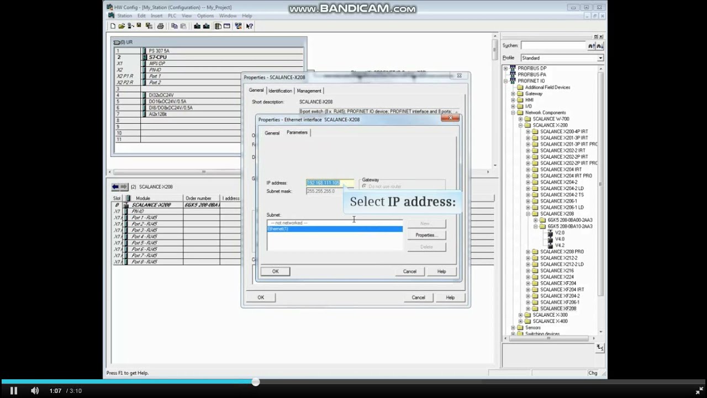Open the Options menu
This screenshot has width=707, height=398.
tap(205, 16)
